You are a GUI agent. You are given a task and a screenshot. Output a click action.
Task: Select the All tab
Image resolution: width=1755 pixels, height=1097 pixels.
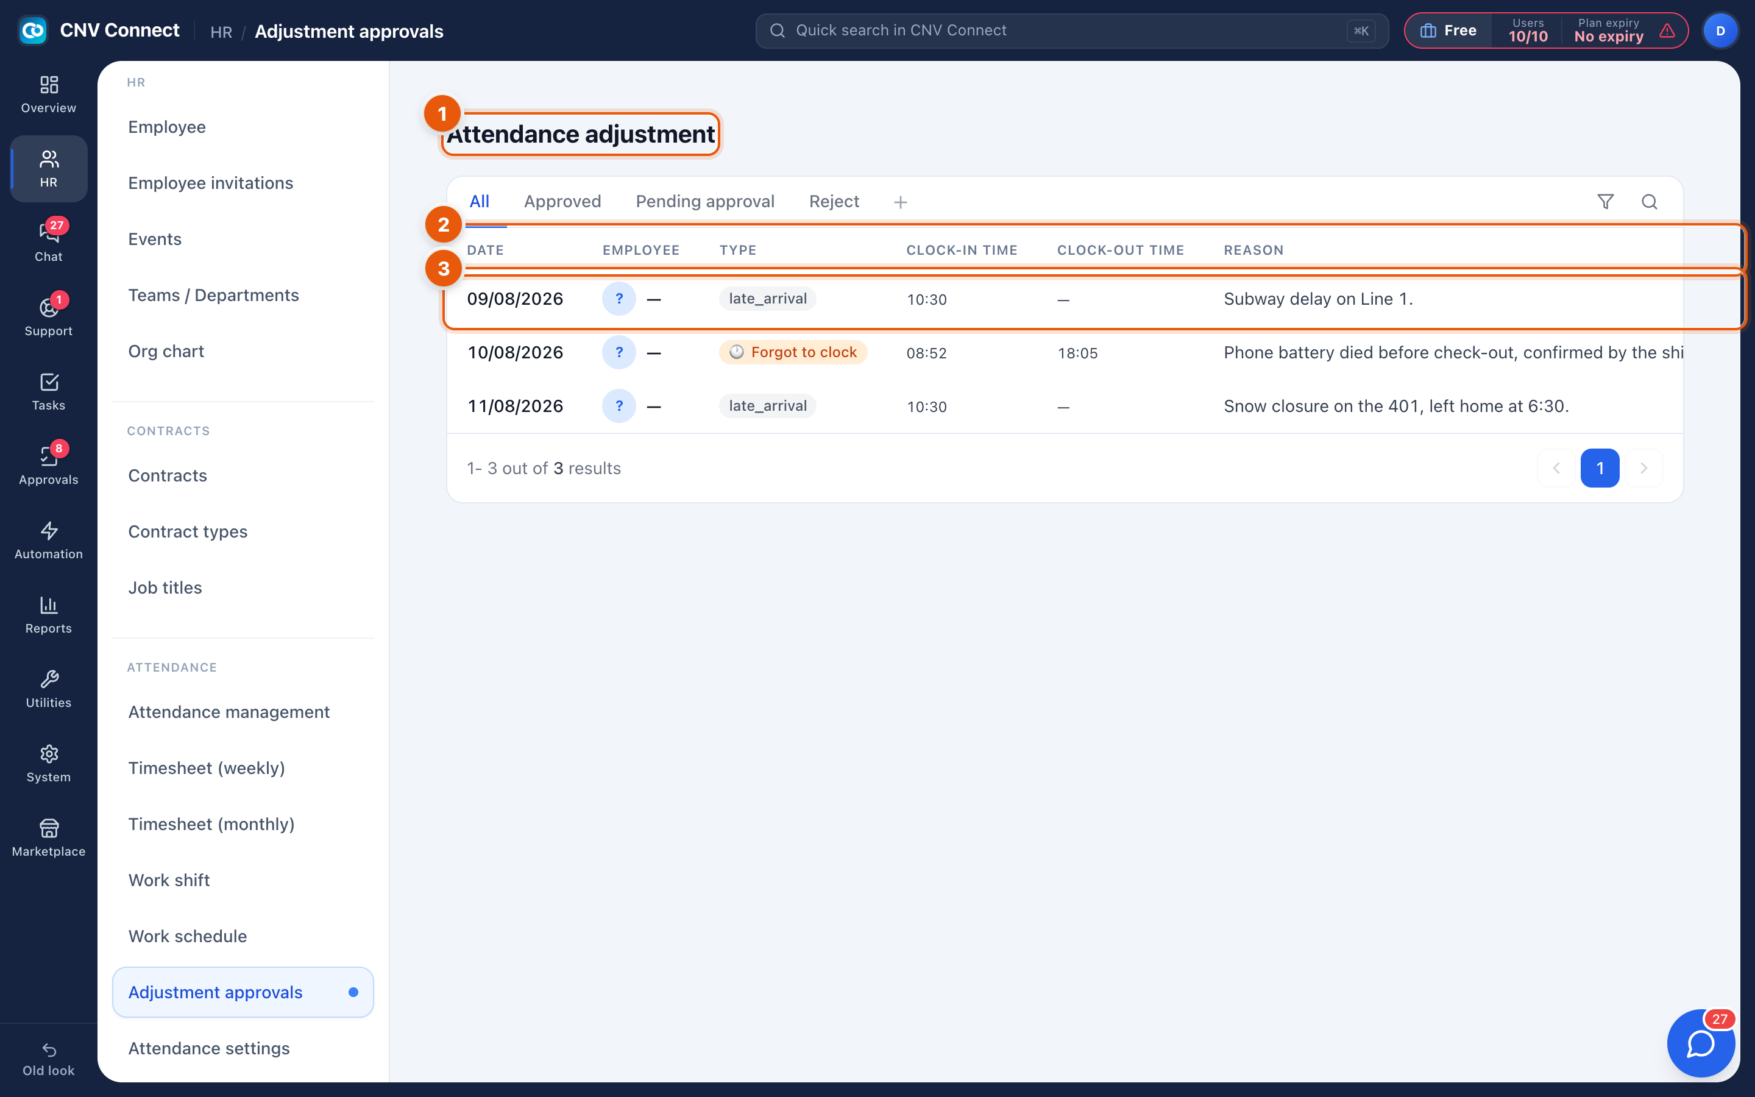click(x=480, y=202)
